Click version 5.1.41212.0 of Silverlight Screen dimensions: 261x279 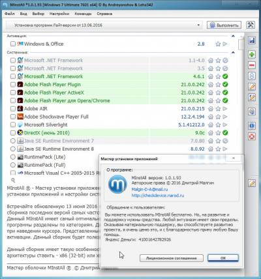pyautogui.click(x=191, y=125)
